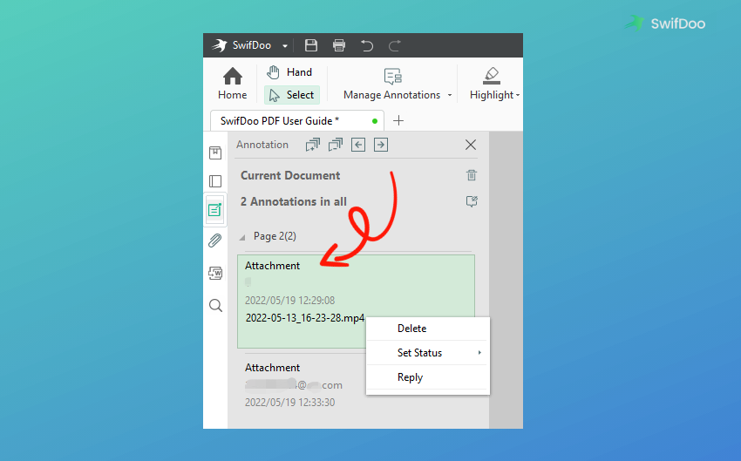741x461 pixels.
Task: Select the second Attachment annotation title
Action: point(272,368)
